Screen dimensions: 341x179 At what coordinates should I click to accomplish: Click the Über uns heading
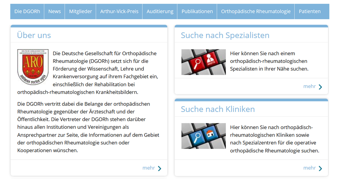point(34,35)
